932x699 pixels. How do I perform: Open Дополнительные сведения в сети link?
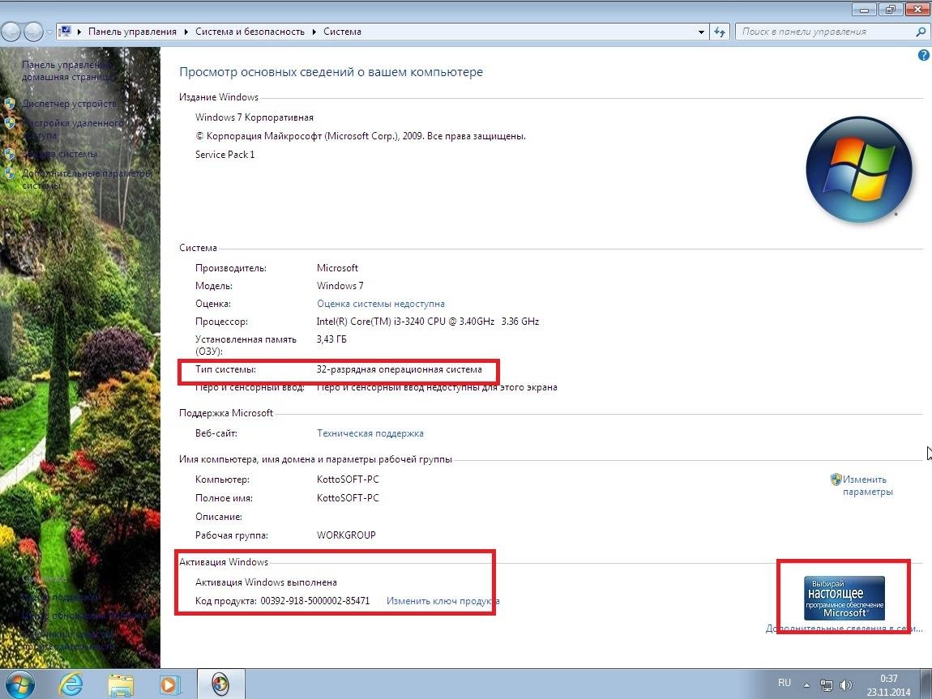pos(844,628)
